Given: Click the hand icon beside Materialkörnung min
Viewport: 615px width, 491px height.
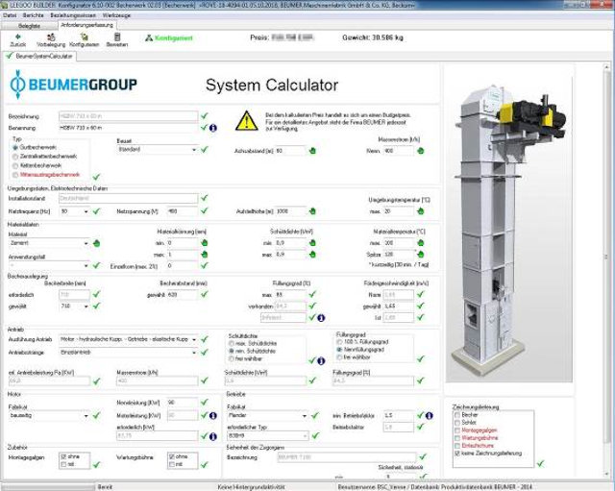Looking at the screenshot, I should coord(205,243).
